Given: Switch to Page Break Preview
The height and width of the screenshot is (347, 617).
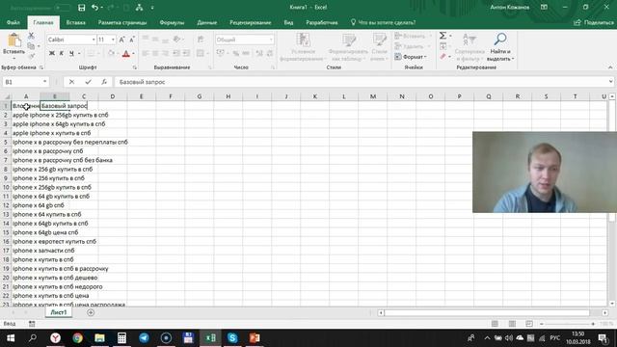Looking at the screenshot, I should click(529, 324).
